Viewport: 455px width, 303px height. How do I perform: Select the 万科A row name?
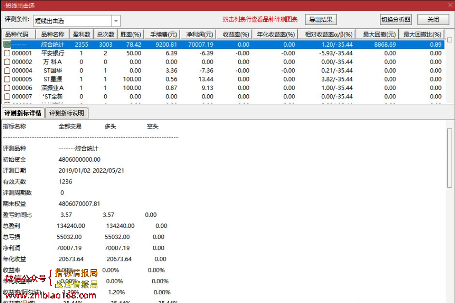pos(53,62)
